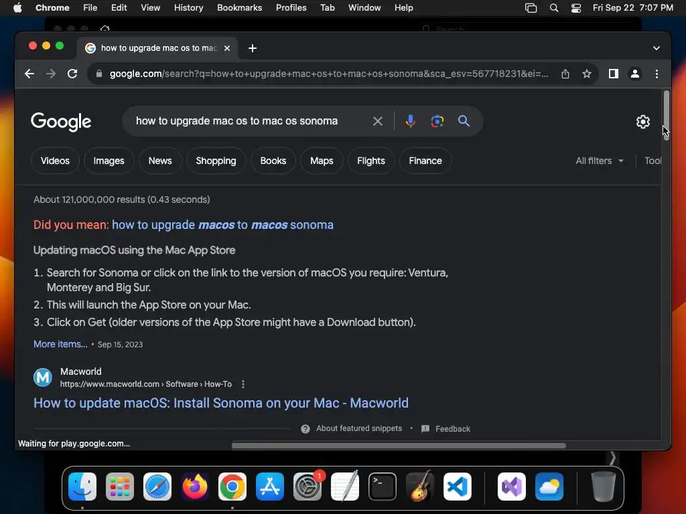
Task: Open Chrome side panel
Action: pos(614,74)
